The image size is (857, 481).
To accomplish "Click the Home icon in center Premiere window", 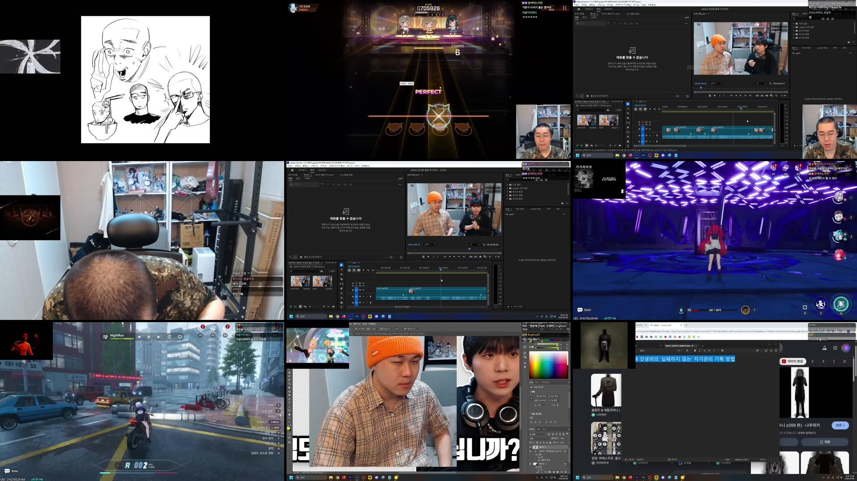I will click(292, 170).
